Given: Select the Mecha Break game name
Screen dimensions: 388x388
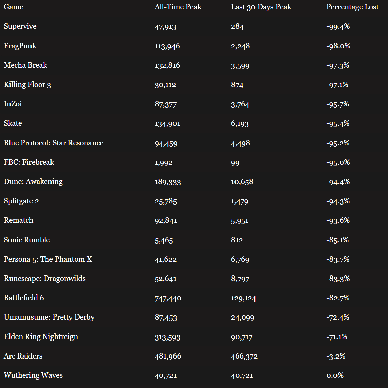Looking at the screenshot, I should [x=25, y=65].
